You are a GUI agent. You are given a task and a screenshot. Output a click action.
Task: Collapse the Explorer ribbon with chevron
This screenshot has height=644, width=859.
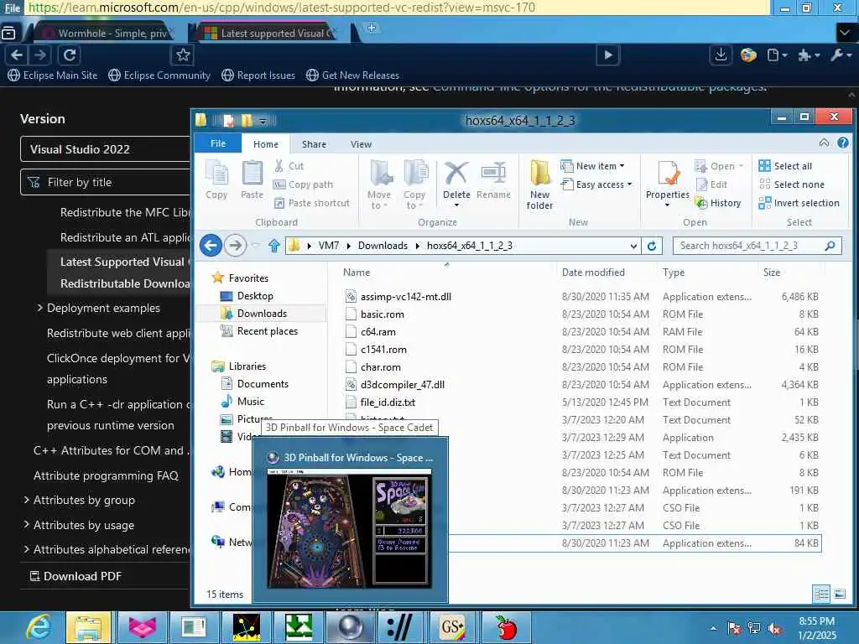click(x=824, y=143)
